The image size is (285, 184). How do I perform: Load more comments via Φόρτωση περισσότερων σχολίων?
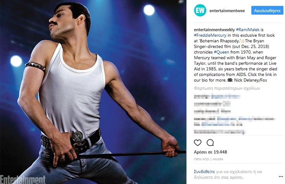point(227,88)
